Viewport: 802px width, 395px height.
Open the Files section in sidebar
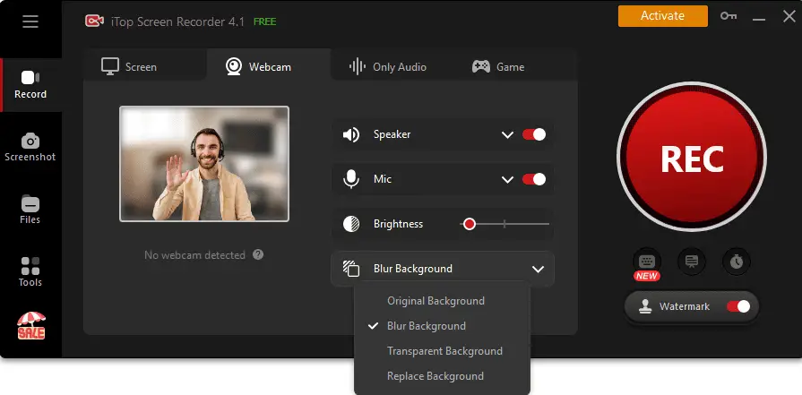click(30, 210)
